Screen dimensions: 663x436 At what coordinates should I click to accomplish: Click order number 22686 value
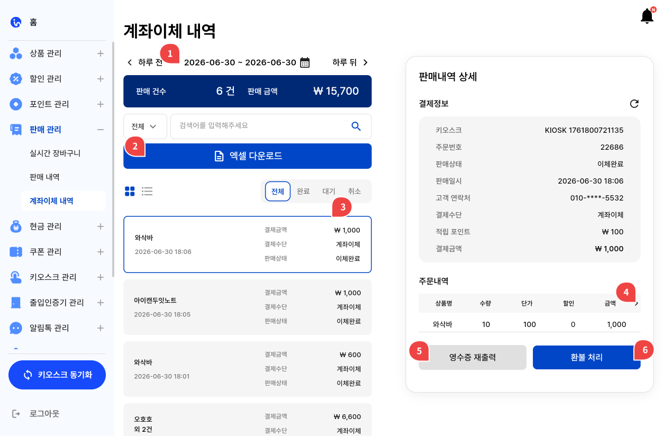pos(612,147)
